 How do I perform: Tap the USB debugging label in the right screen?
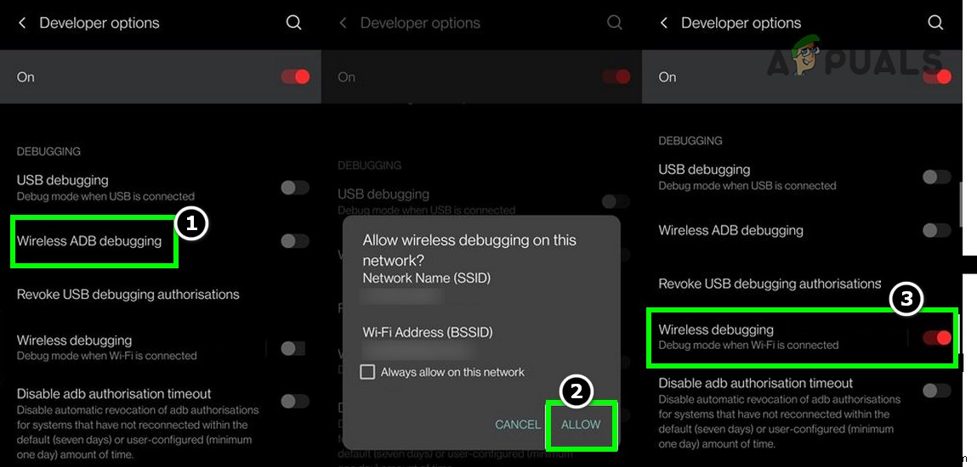(x=704, y=169)
